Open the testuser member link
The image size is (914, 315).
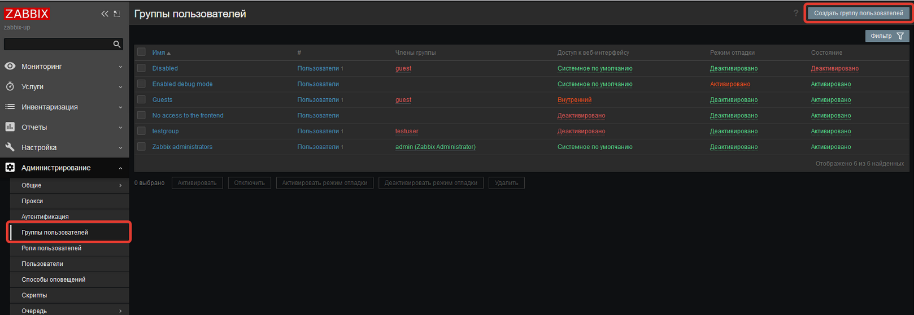(407, 132)
